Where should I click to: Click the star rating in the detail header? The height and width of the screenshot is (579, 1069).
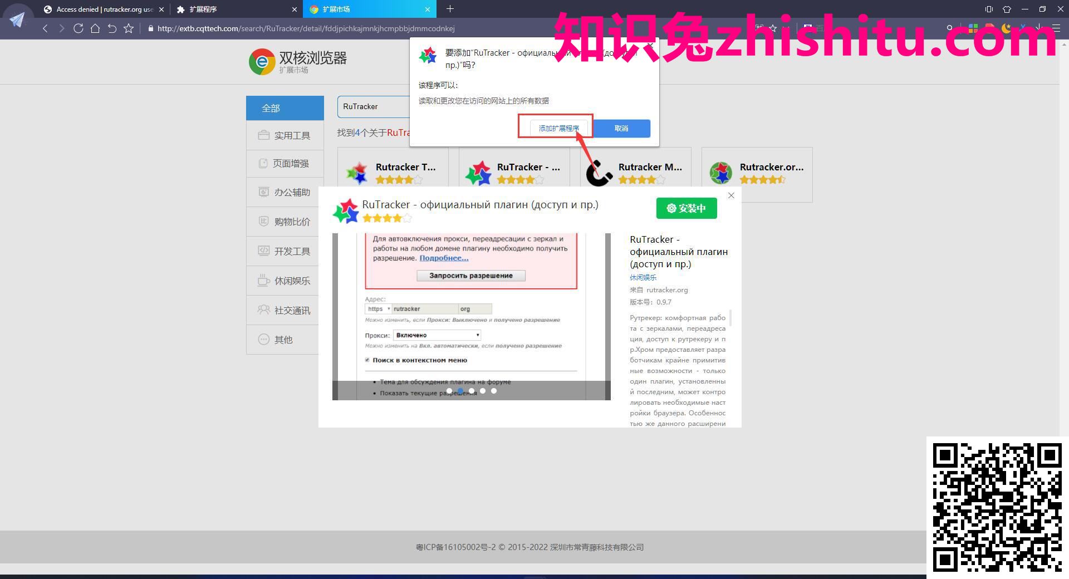[x=387, y=218]
